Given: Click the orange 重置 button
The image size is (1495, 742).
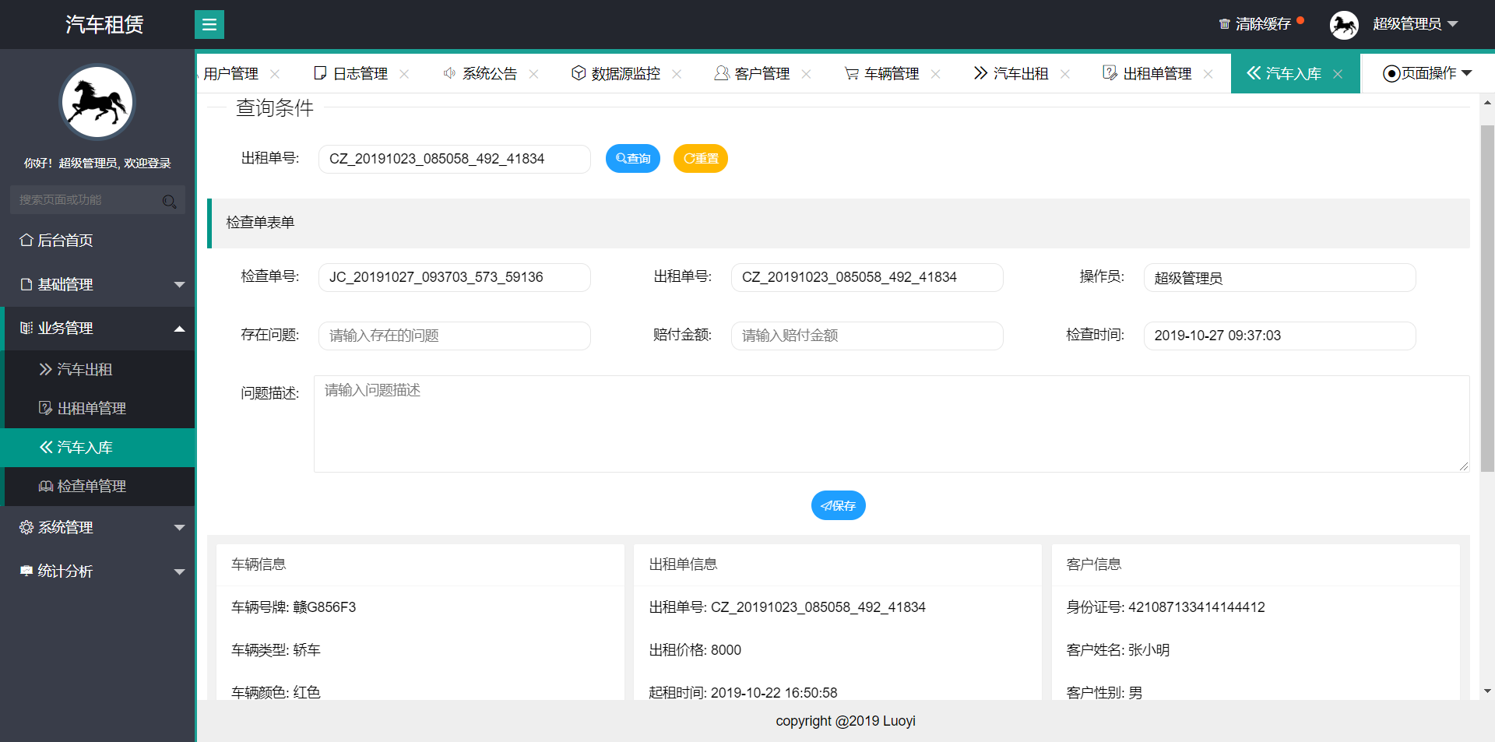Looking at the screenshot, I should coord(701,159).
